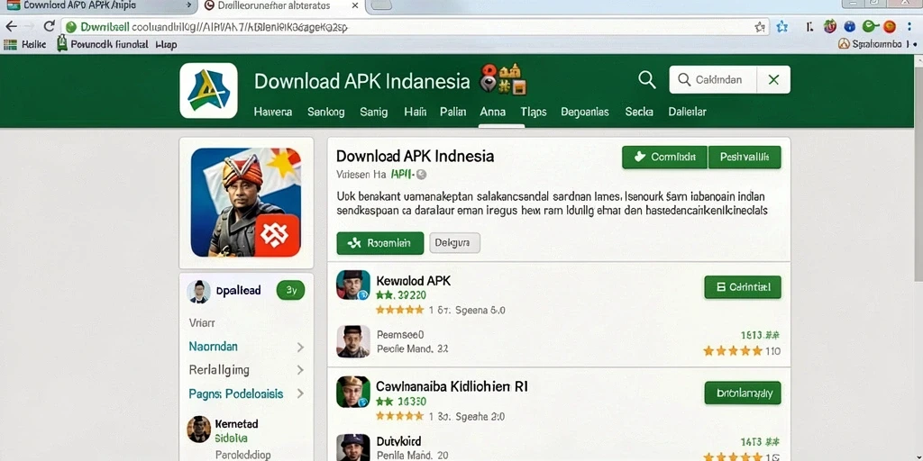Click the gold stars under Kewiolod APK

[x=399, y=310]
